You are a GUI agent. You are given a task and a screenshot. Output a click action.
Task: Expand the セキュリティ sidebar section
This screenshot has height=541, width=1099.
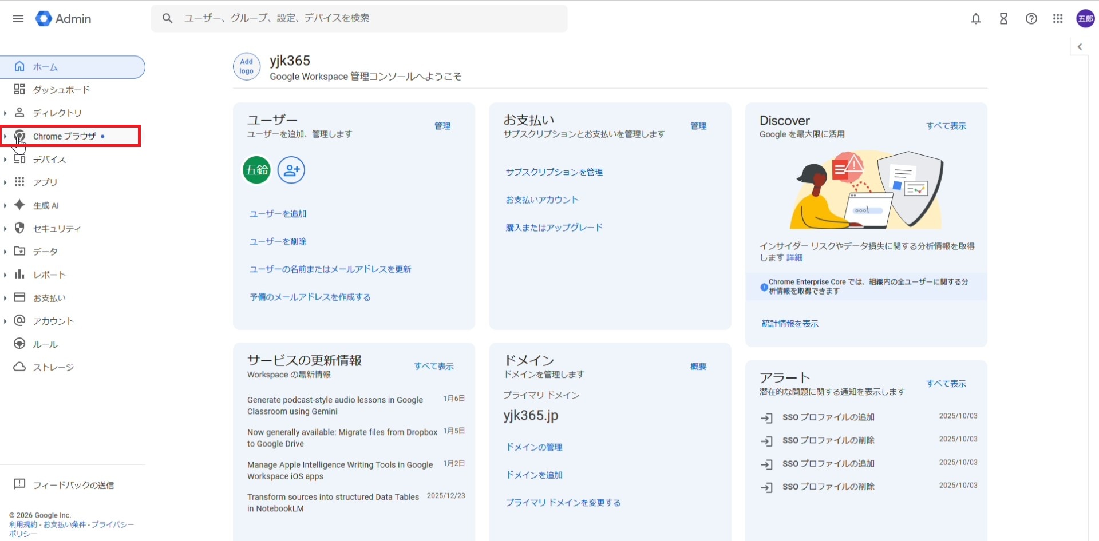pos(5,229)
